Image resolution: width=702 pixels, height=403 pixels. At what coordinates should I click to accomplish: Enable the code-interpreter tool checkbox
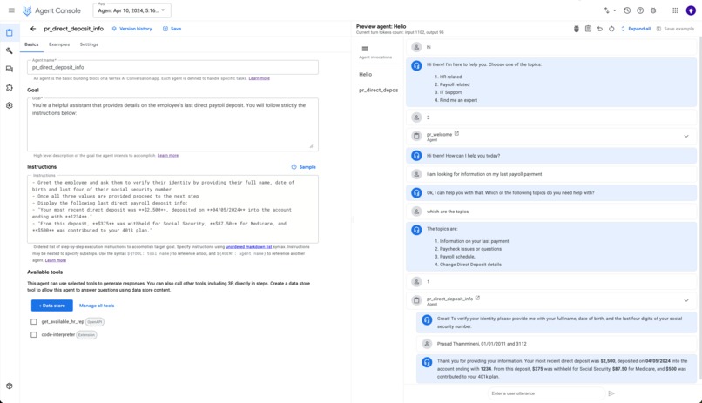pyautogui.click(x=34, y=334)
